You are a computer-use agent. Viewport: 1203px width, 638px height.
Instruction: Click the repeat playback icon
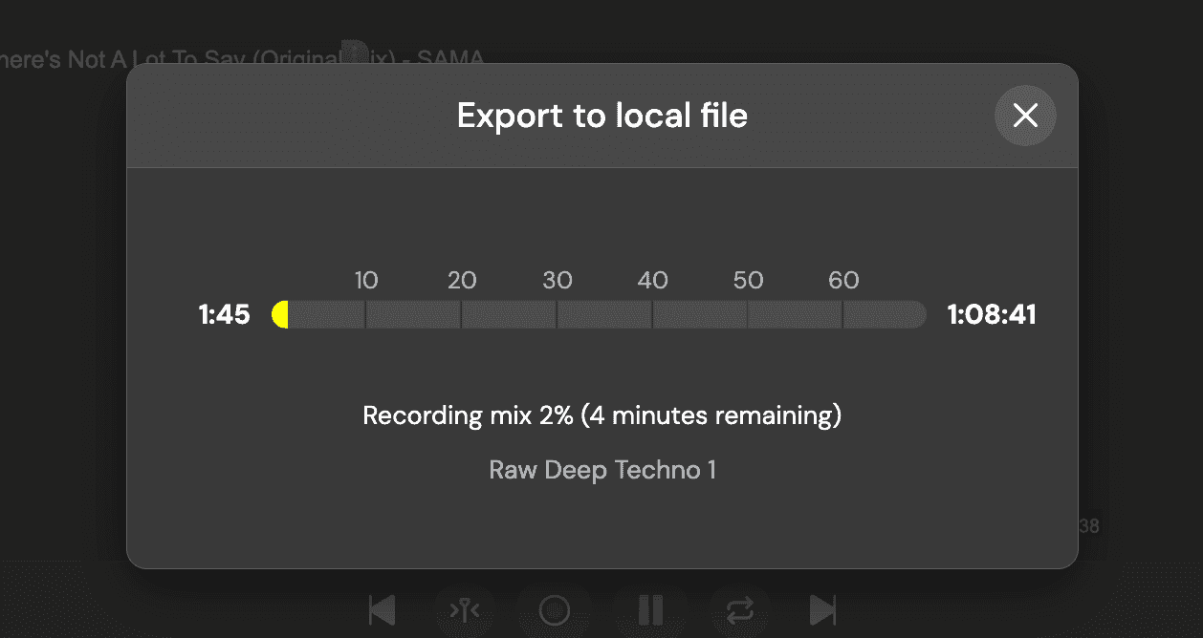pos(739,611)
